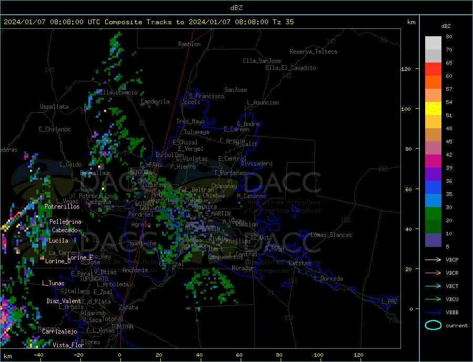The image size is (473, 362).
Task: Click the cyan 'current' ellipse legend symbol
Action: point(433,325)
